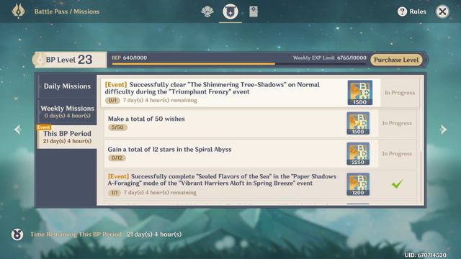Click the 0/1 progress counter
Image resolution: width=461 pixels, height=259 pixels.
(112, 101)
